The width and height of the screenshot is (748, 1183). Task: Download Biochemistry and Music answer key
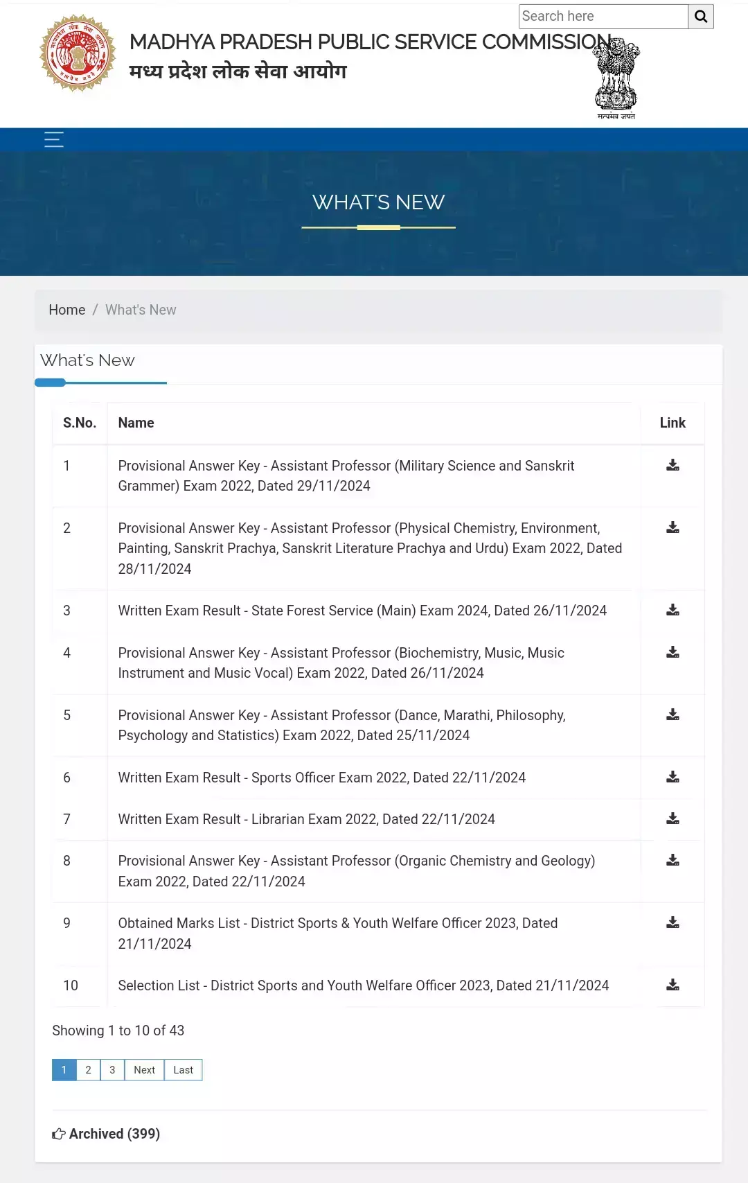673,652
